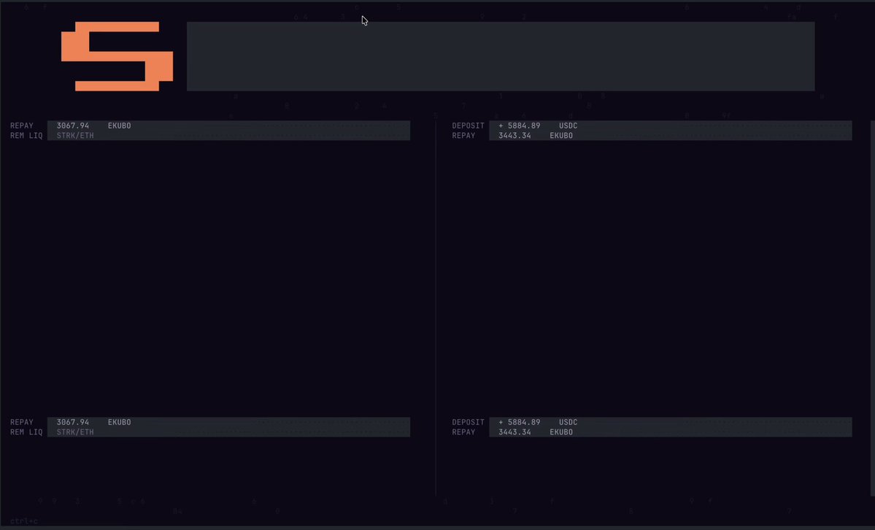875x530 pixels.
Task: Click USDC in the lower-right block
Action: [x=568, y=422]
